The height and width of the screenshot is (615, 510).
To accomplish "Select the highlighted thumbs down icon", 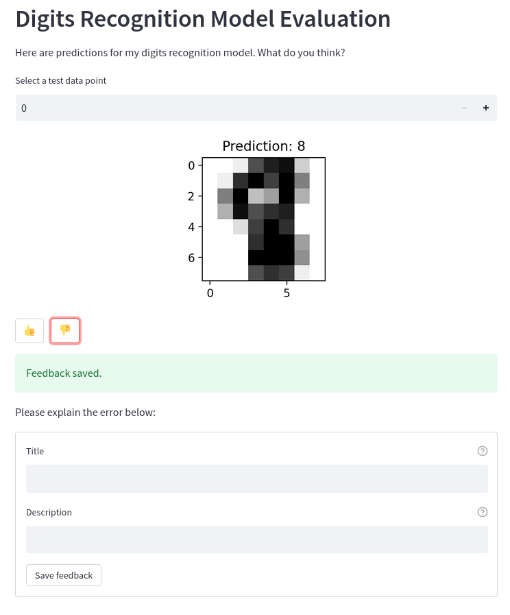I will coord(65,330).
